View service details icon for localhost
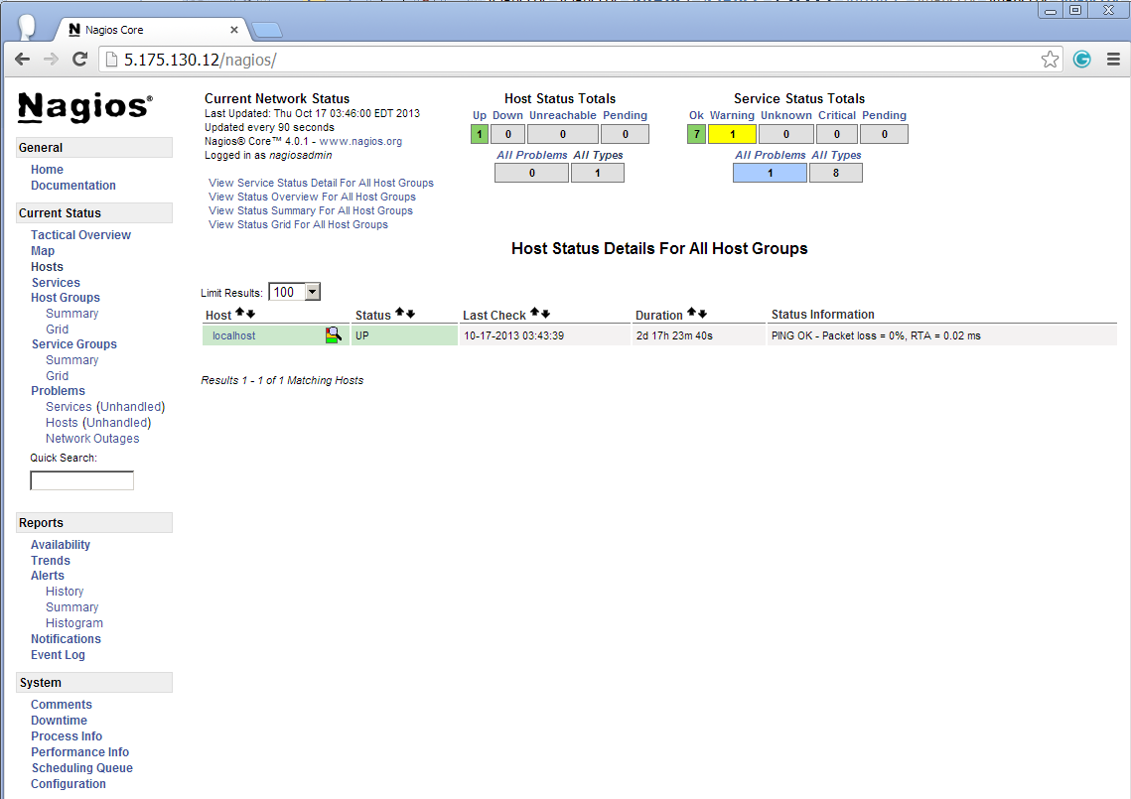 (x=333, y=335)
